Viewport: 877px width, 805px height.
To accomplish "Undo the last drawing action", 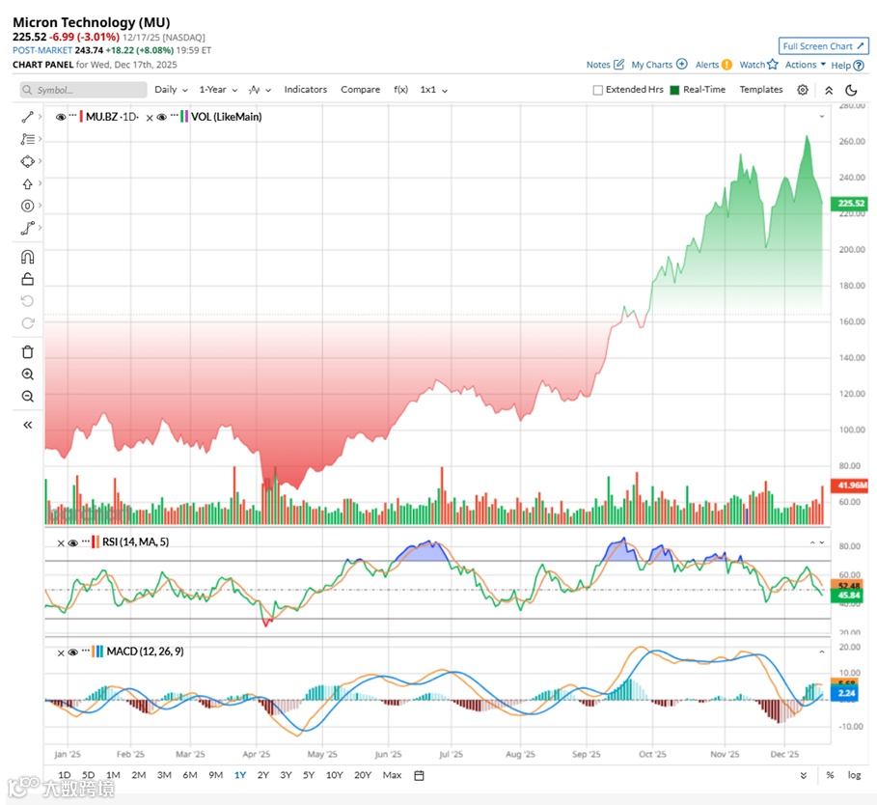I will [x=27, y=301].
